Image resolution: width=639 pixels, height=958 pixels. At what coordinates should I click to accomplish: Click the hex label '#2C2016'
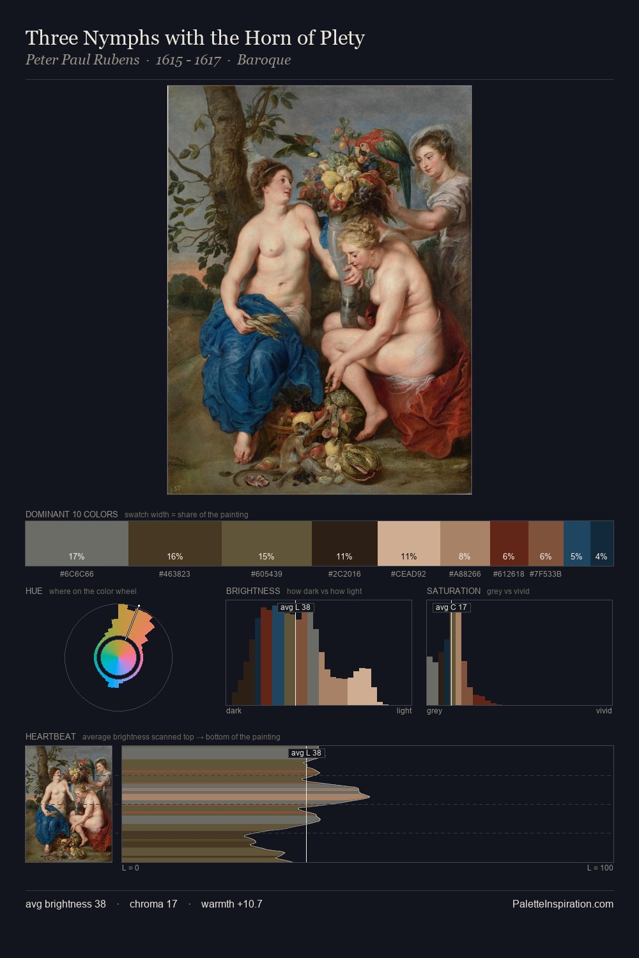point(344,574)
